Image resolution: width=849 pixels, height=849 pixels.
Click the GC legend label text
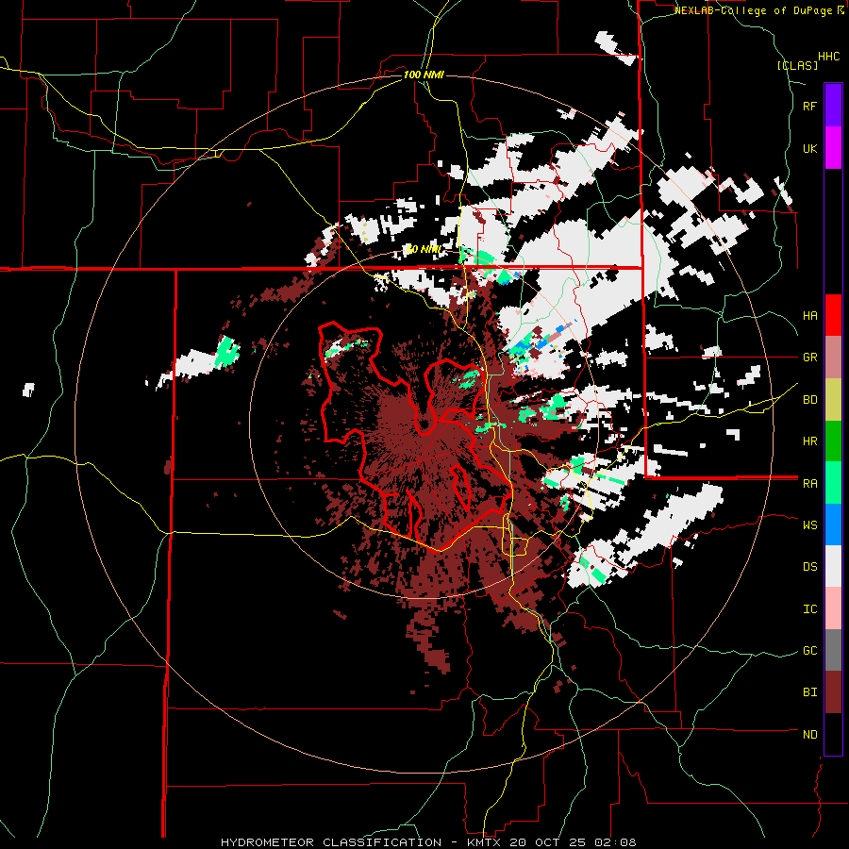tap(810, 651)
